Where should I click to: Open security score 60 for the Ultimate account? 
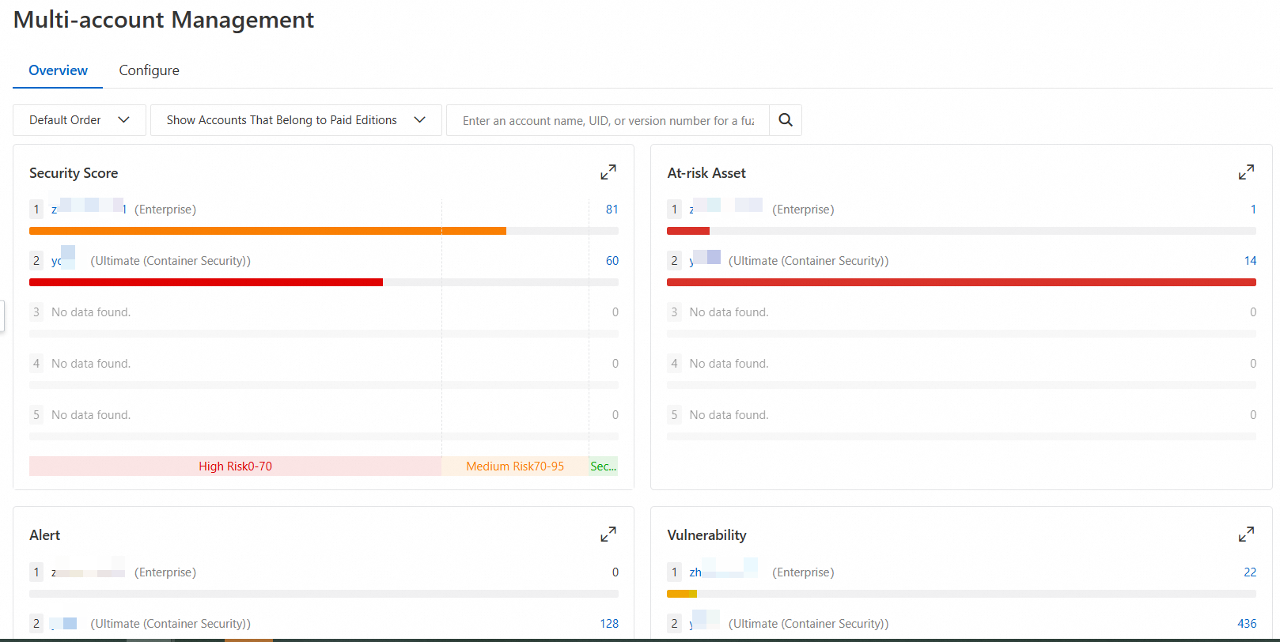click(612, 261)
